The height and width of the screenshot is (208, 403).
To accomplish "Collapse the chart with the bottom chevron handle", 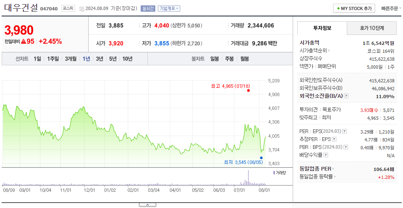I will tap(147, 205).
